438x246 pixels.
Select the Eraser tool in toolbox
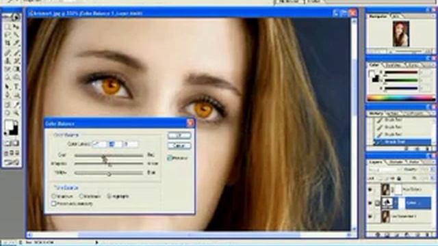[8, 69]
